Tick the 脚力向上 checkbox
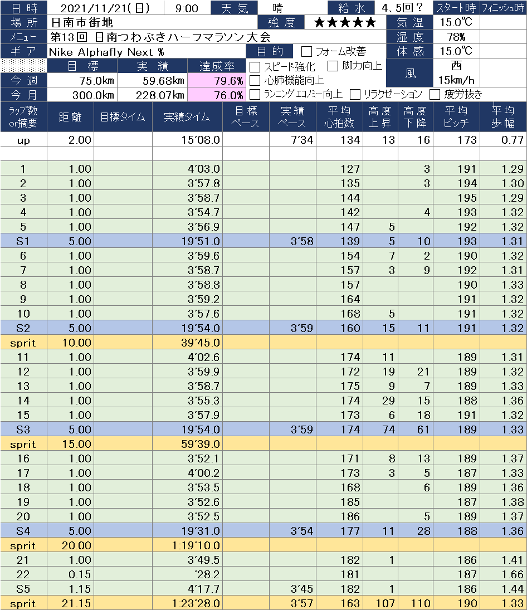Image resolution: width=527 pixels, height=610 pixels. coord(333,66)
